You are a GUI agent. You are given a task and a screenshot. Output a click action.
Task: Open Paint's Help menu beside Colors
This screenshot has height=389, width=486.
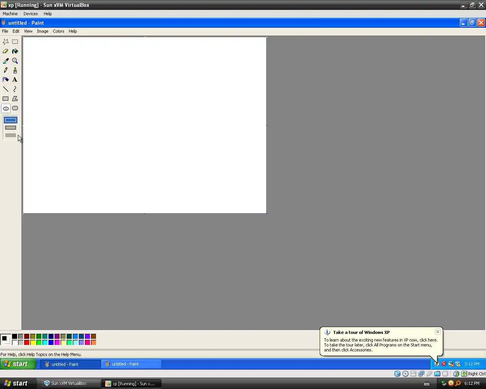(x=73, y=31)
